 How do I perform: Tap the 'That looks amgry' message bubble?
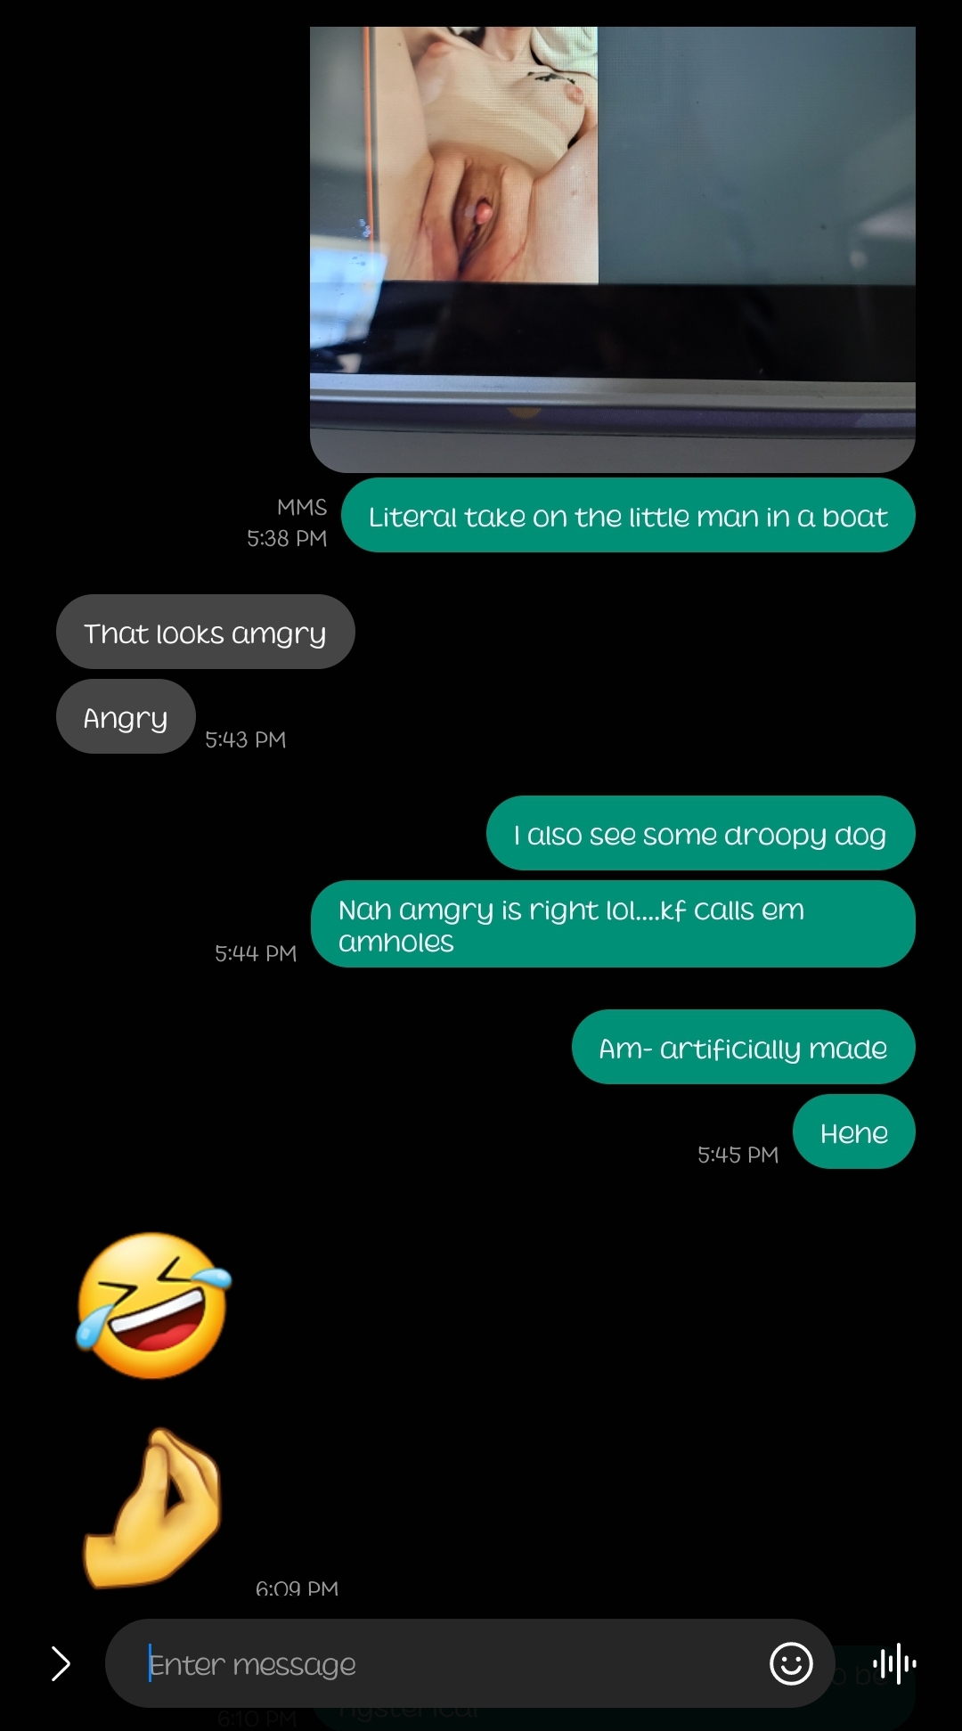205,632
